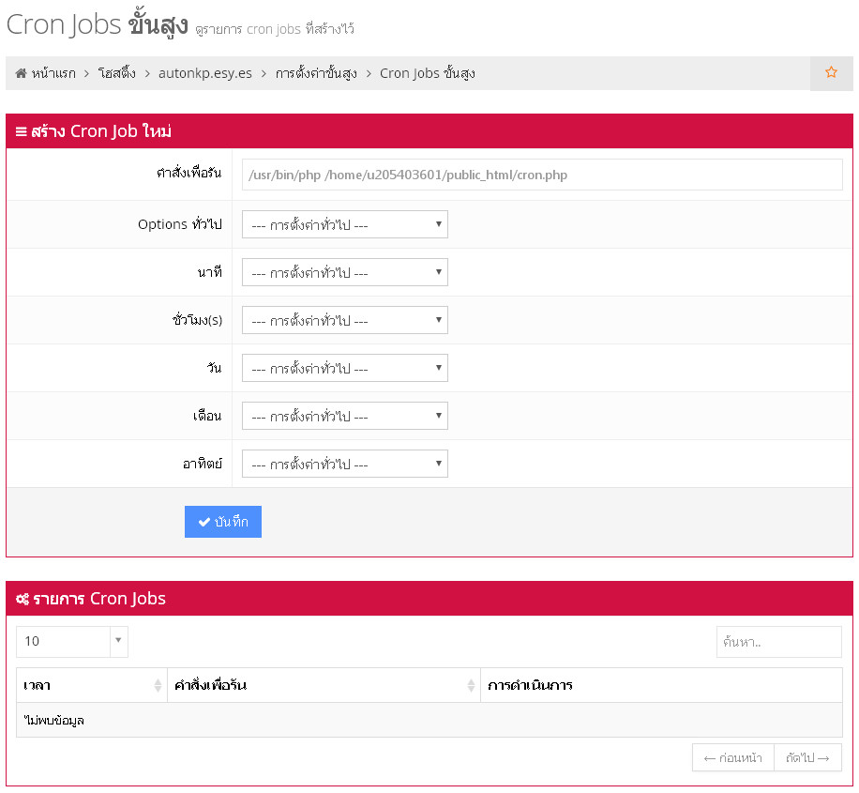
Task: Click the favorite star icon
Action: [831, 73]
